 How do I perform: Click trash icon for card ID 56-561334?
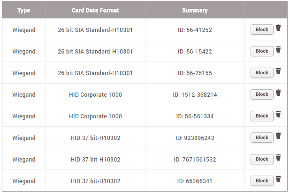278,115
